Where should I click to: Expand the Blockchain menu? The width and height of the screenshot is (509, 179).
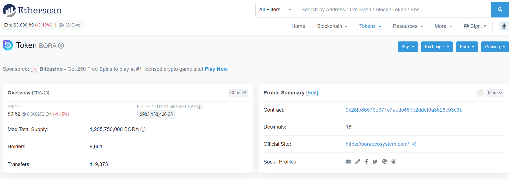coord(332,26)
